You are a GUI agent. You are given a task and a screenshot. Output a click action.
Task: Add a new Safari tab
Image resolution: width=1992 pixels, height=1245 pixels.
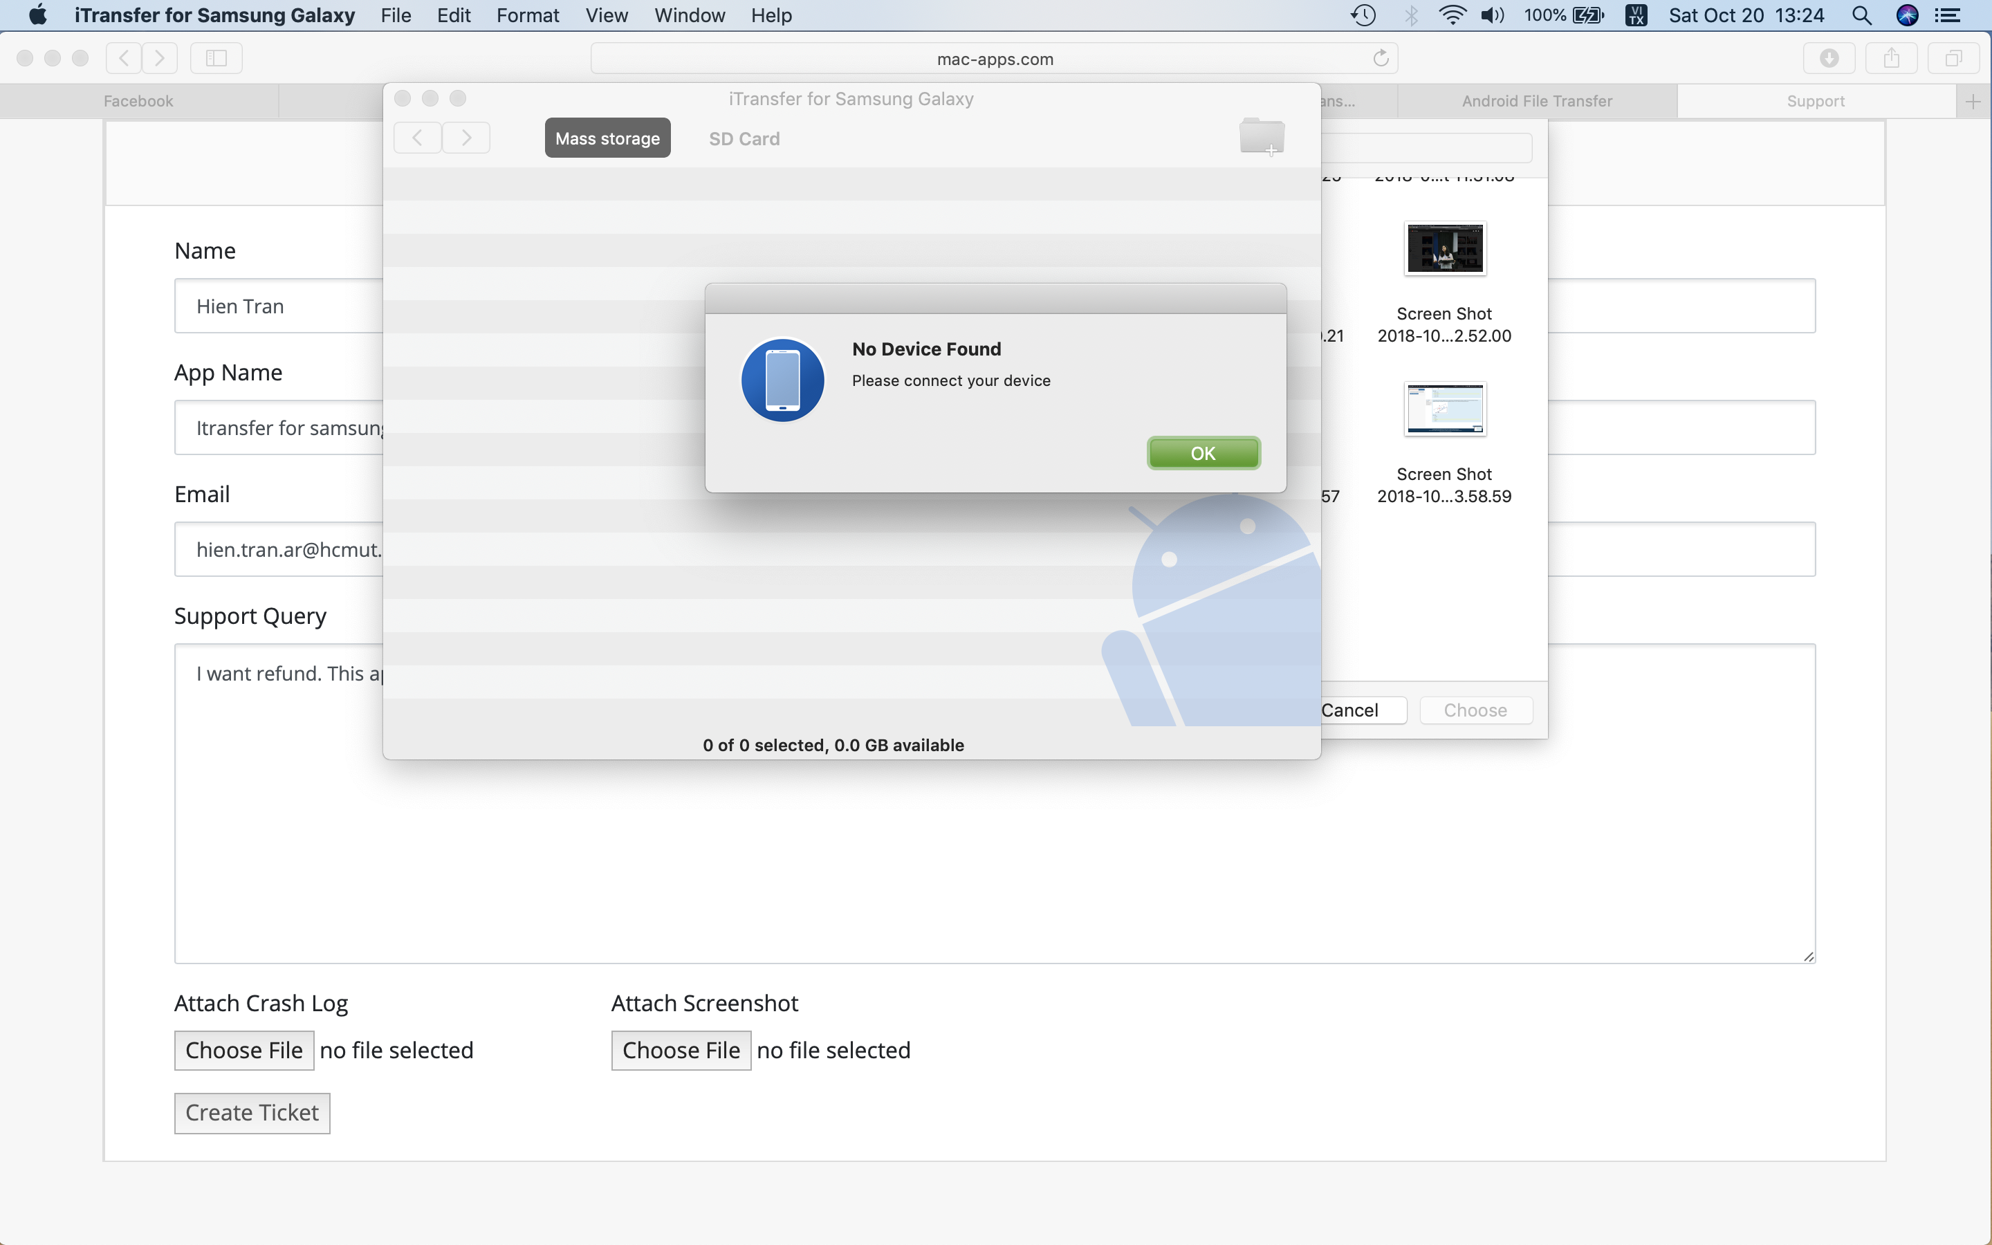click(1973, 101)
